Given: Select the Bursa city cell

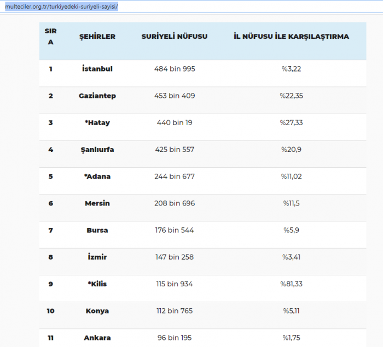Looking at the screenshot, I should (97, 230).
